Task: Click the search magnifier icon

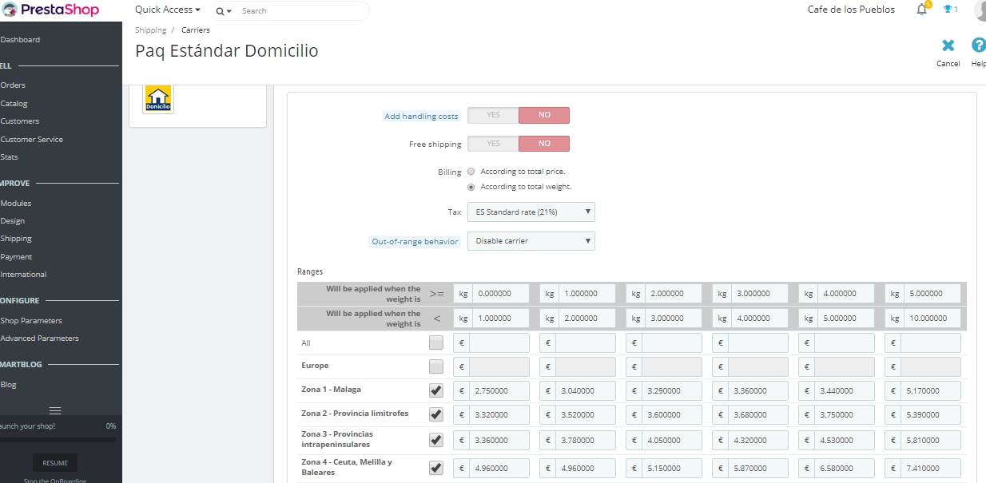Action: pos(221,11)
